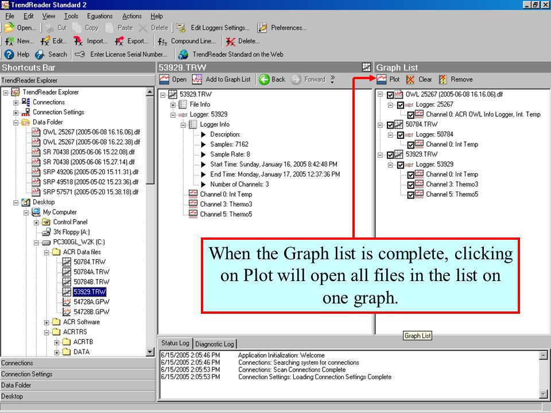Switch to the Diagnostic Log tab
This screenshot has width=551, height=413.
point(214,344)
